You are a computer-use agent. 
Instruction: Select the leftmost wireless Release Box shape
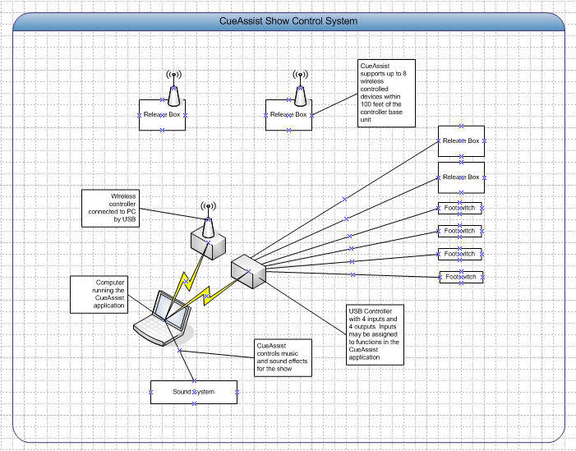tap(162, 115)
